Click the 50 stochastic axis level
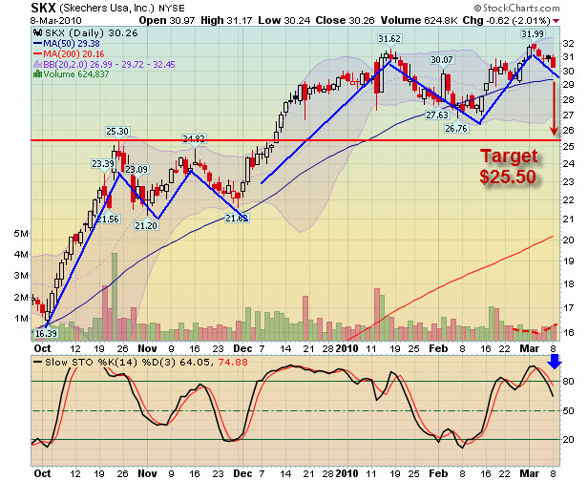 pyautogui.click(x=569, y=411)
